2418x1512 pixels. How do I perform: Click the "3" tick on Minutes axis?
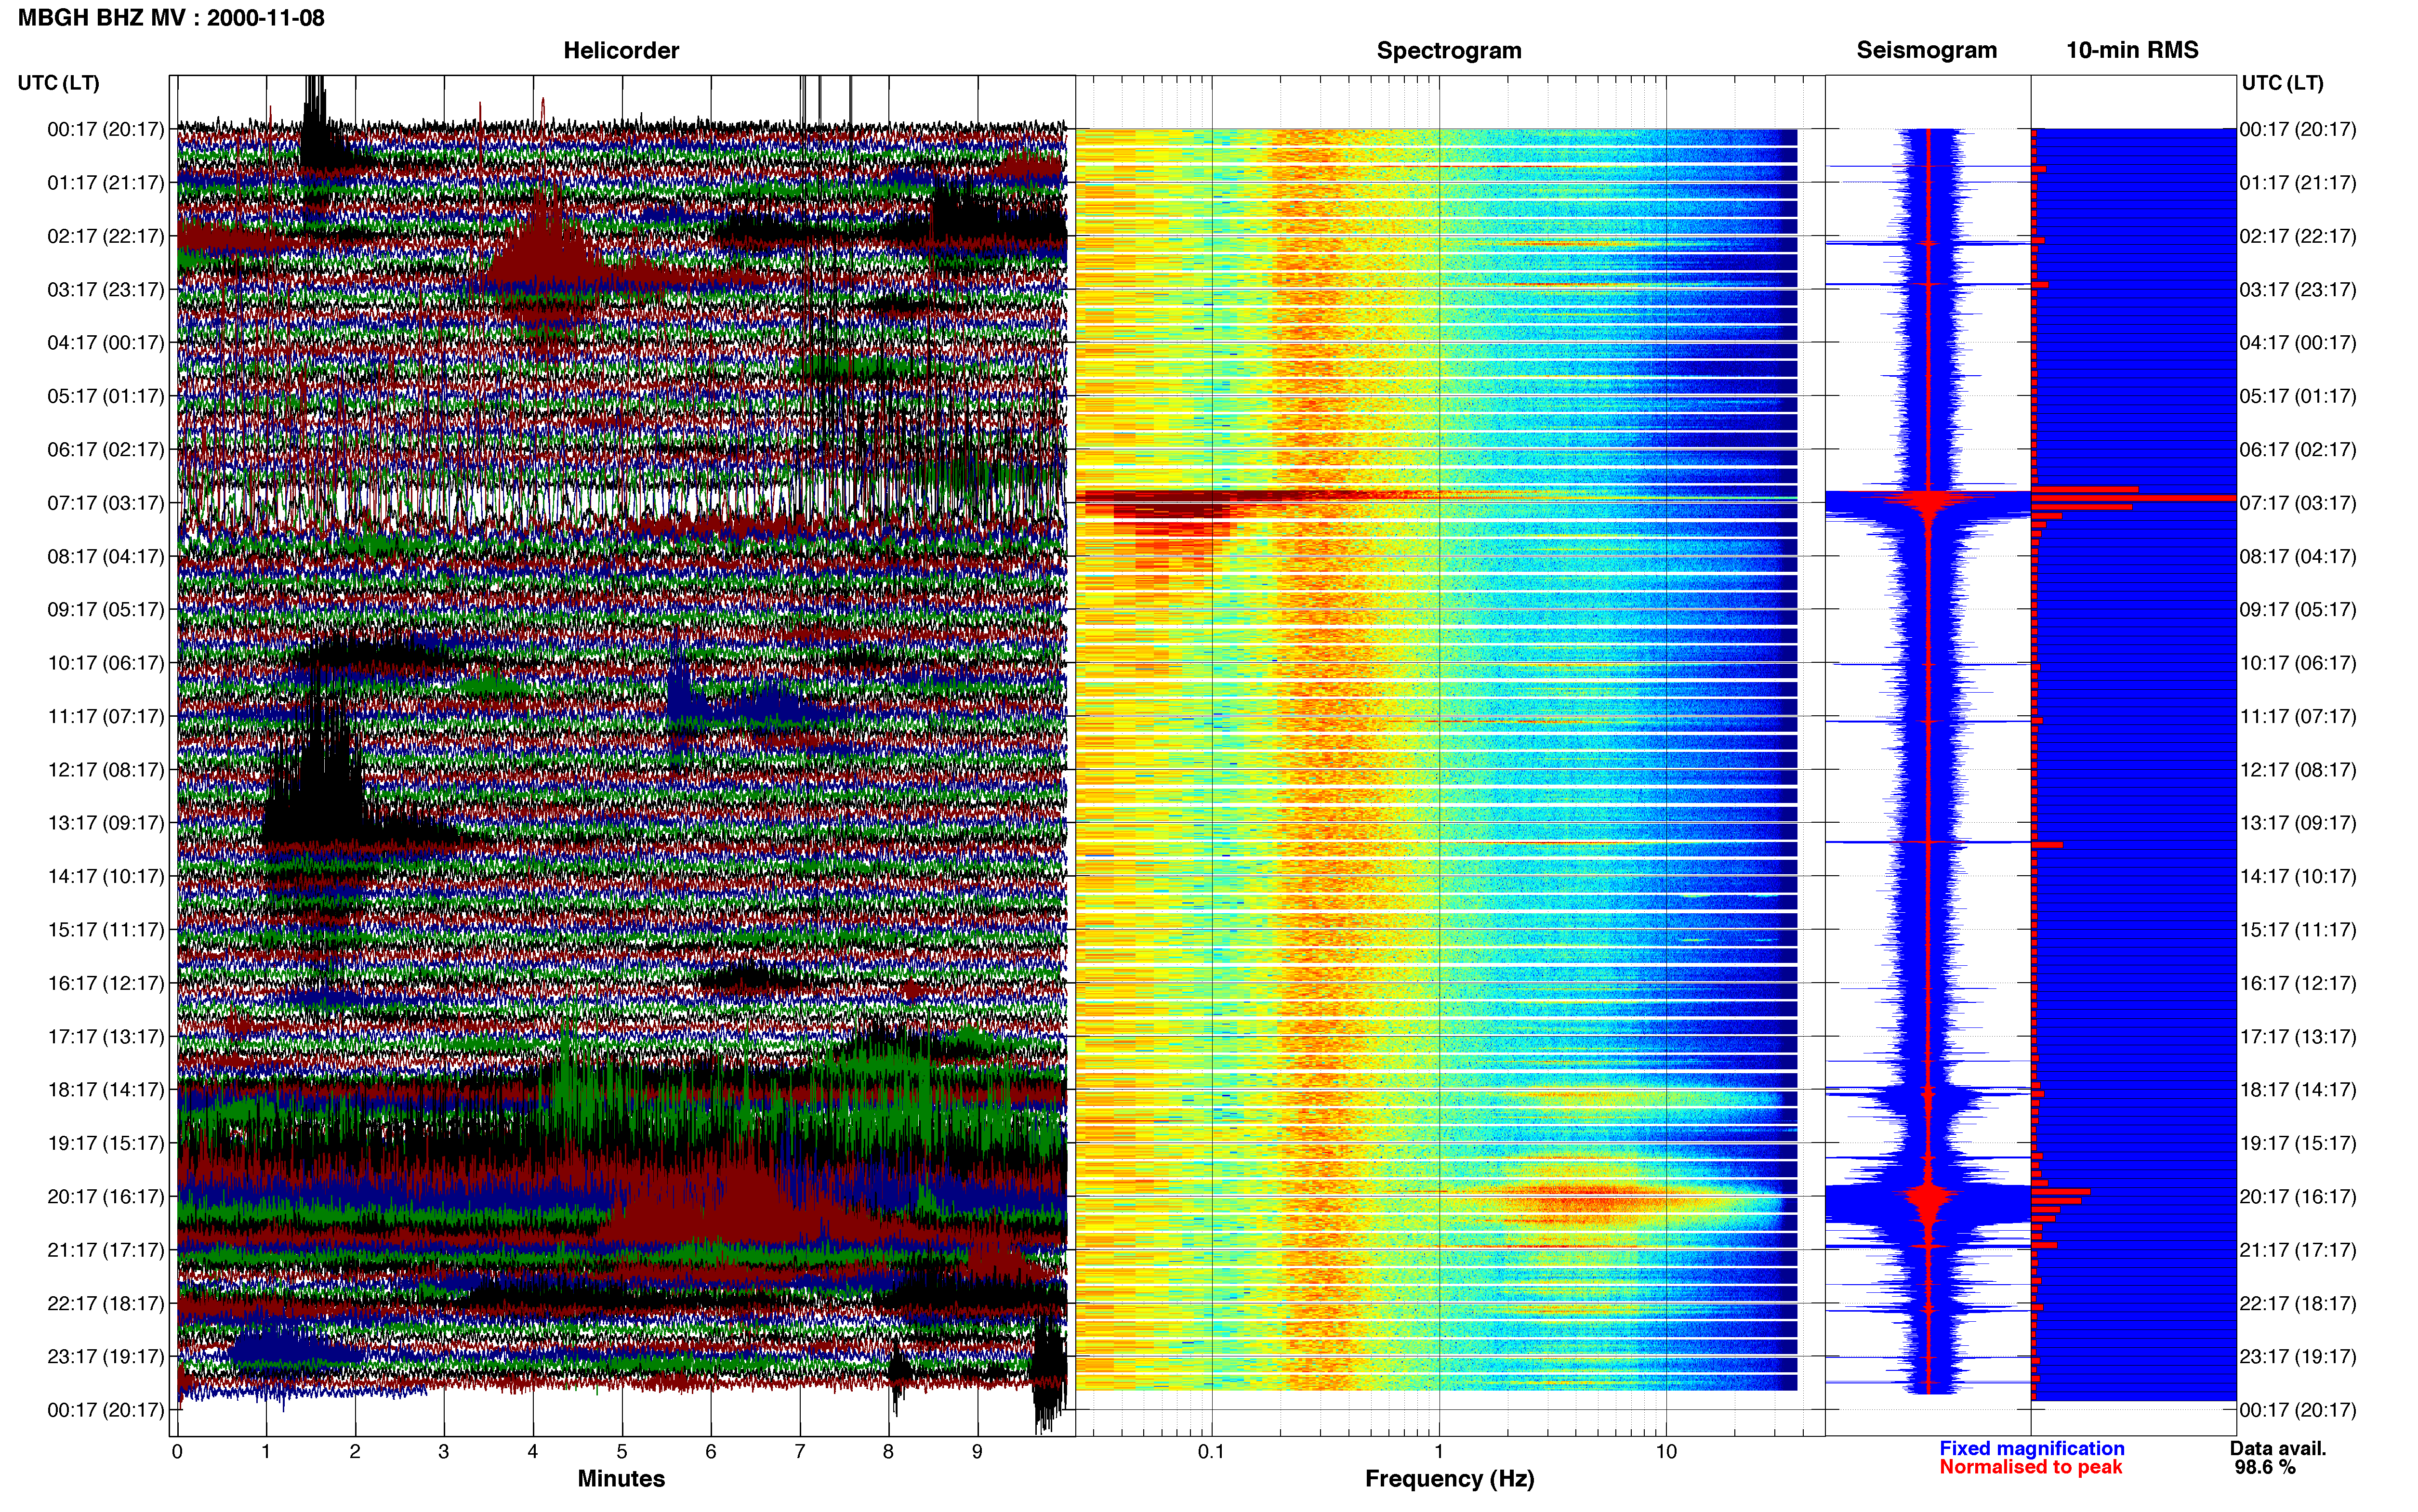[444, 1452]
